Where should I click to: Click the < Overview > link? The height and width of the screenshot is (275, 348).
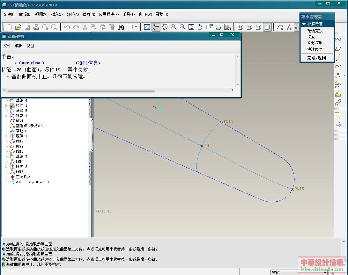(x=29, y=63)
